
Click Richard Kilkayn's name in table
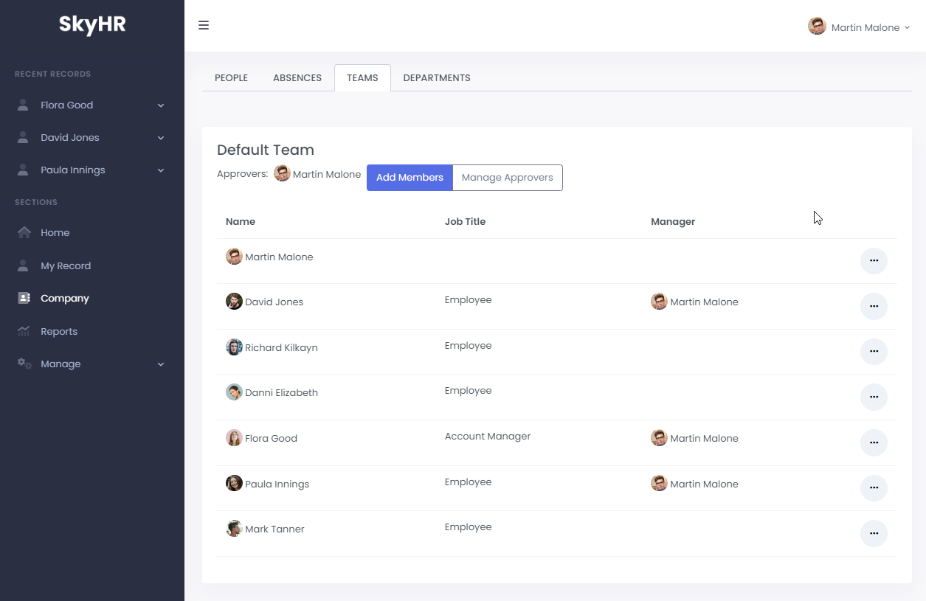pyautogui.click(x=281, y=347)
